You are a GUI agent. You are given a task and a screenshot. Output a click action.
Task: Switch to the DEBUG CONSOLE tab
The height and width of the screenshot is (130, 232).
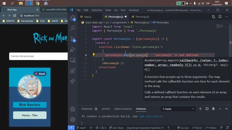pyautogui.click(x=123, y=109)
